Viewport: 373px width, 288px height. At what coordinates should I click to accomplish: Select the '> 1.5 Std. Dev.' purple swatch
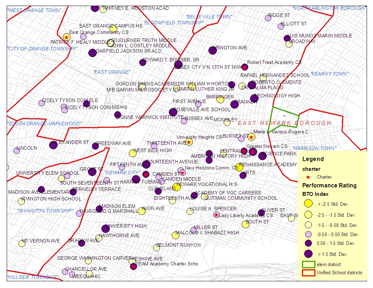pyautogui.click(x=308, y=254)
